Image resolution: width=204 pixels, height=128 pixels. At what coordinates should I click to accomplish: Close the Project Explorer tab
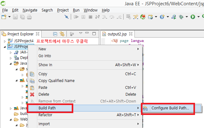coord(38,34)
